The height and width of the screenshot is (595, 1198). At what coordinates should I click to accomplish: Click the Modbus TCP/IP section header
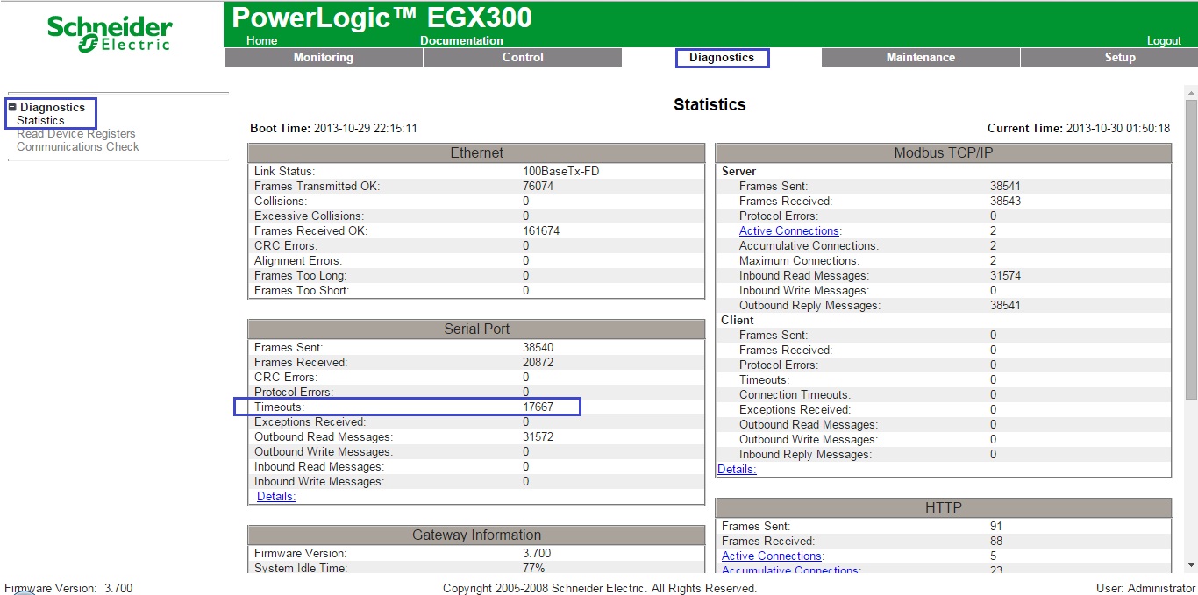click(944, 153)
